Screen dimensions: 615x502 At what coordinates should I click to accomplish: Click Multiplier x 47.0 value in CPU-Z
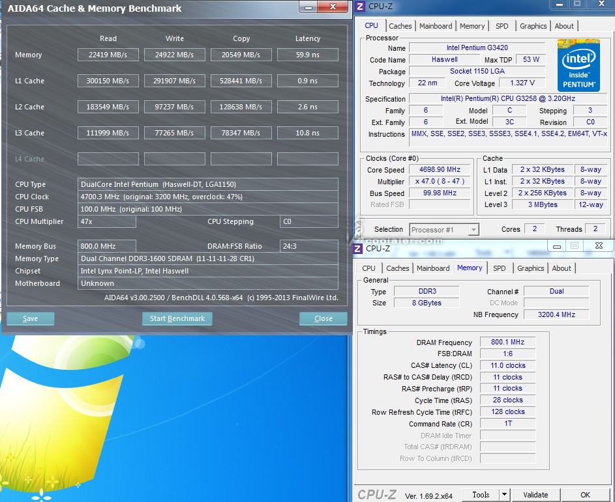440,181
